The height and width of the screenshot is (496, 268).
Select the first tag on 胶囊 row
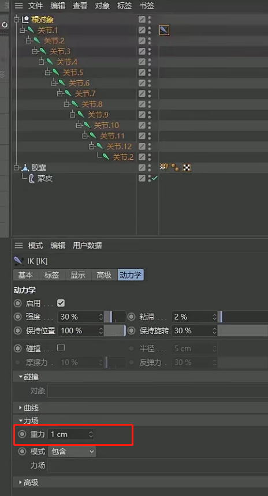pyautogui.click(x=164, y=167)
